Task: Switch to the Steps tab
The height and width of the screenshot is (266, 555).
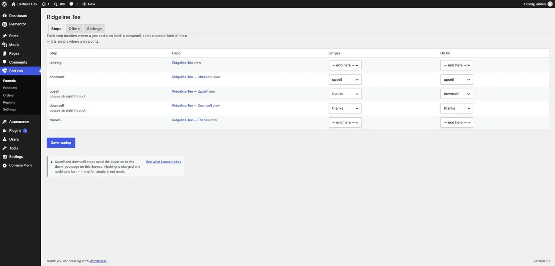Action: [x=56, y=28]
